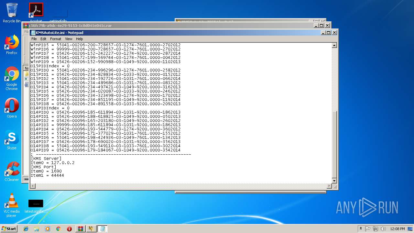
Task: Click the O15PIDIndex = 0 line
Action: click(x=50, y=66)
